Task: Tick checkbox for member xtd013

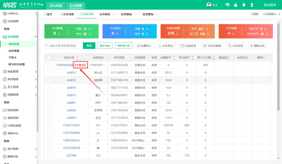Action: click(49, 80)
